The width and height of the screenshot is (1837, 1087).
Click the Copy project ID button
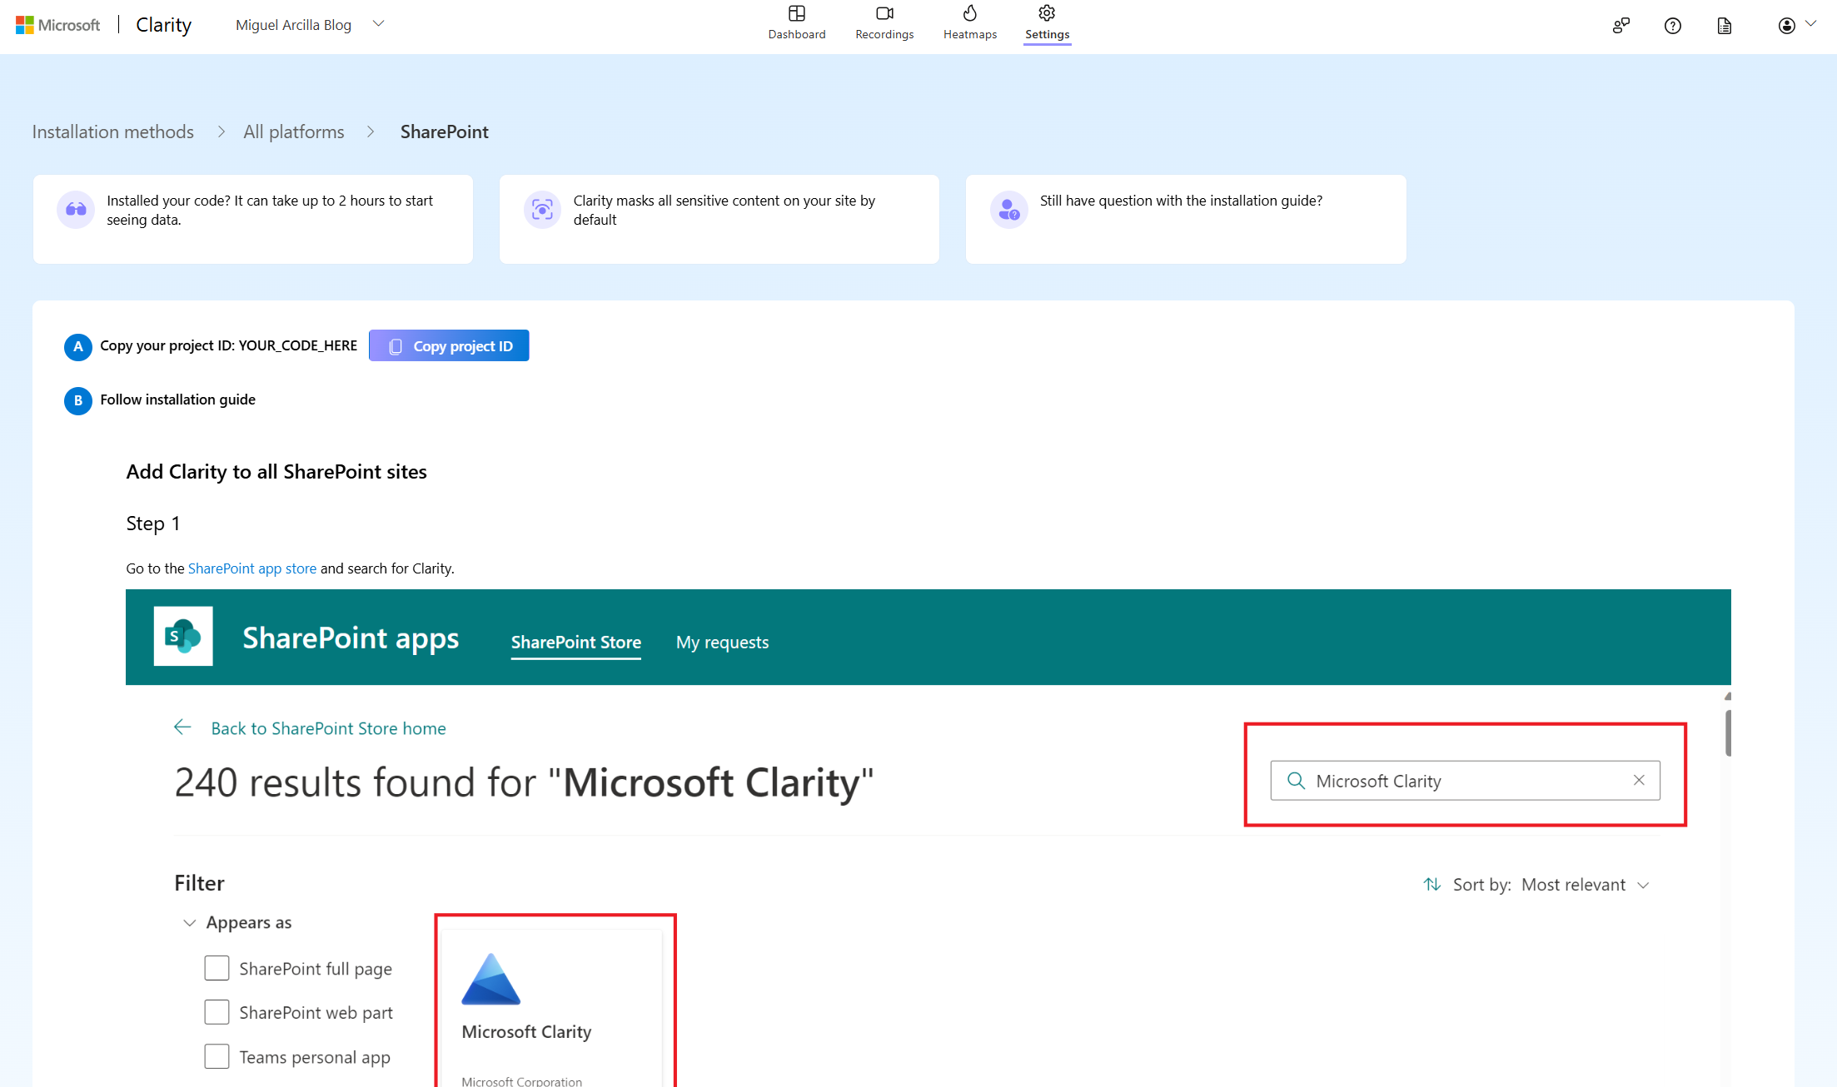tap(449, 345)
